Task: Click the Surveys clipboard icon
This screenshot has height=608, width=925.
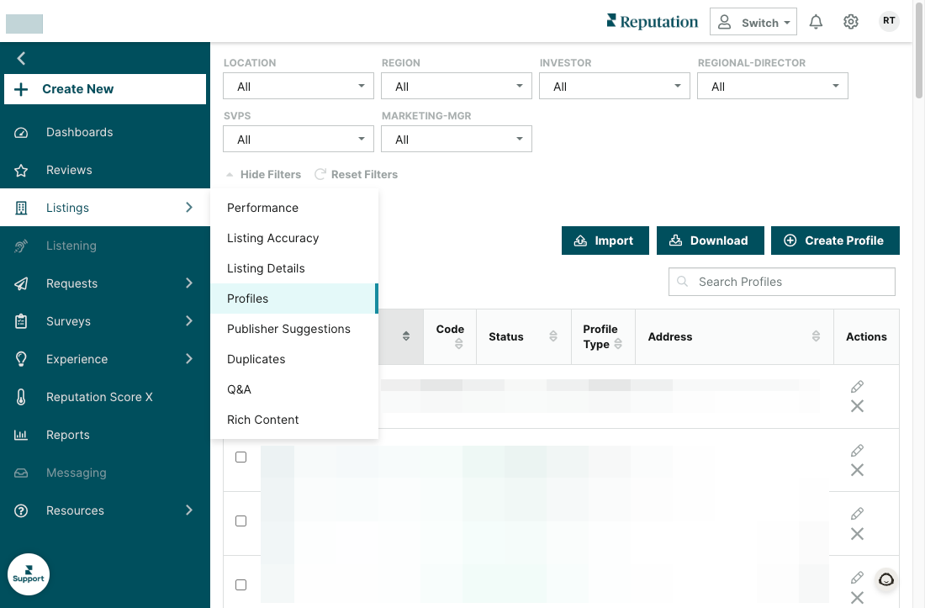Action: click(21, 321)
